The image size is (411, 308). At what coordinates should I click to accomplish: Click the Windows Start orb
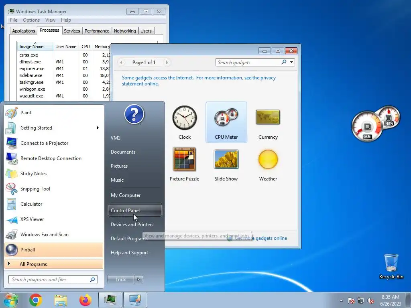10,300
